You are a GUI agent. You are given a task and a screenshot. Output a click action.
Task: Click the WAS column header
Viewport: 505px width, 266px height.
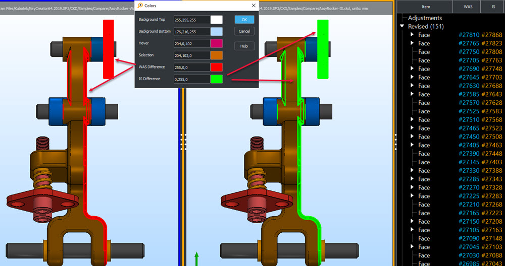469,7
